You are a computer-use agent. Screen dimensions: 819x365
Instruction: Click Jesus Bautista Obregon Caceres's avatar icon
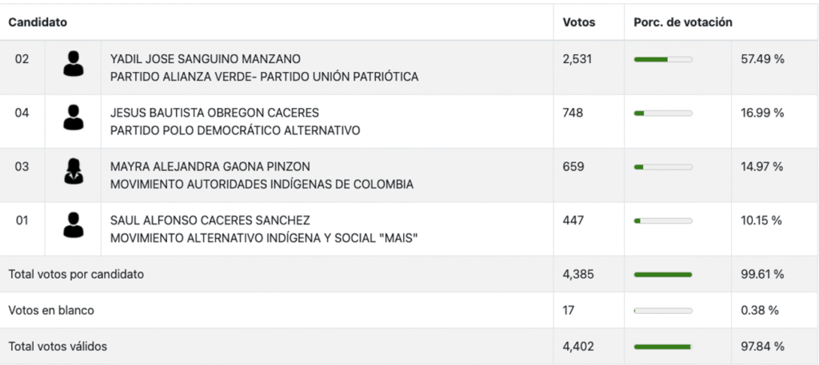pos(73,117)
